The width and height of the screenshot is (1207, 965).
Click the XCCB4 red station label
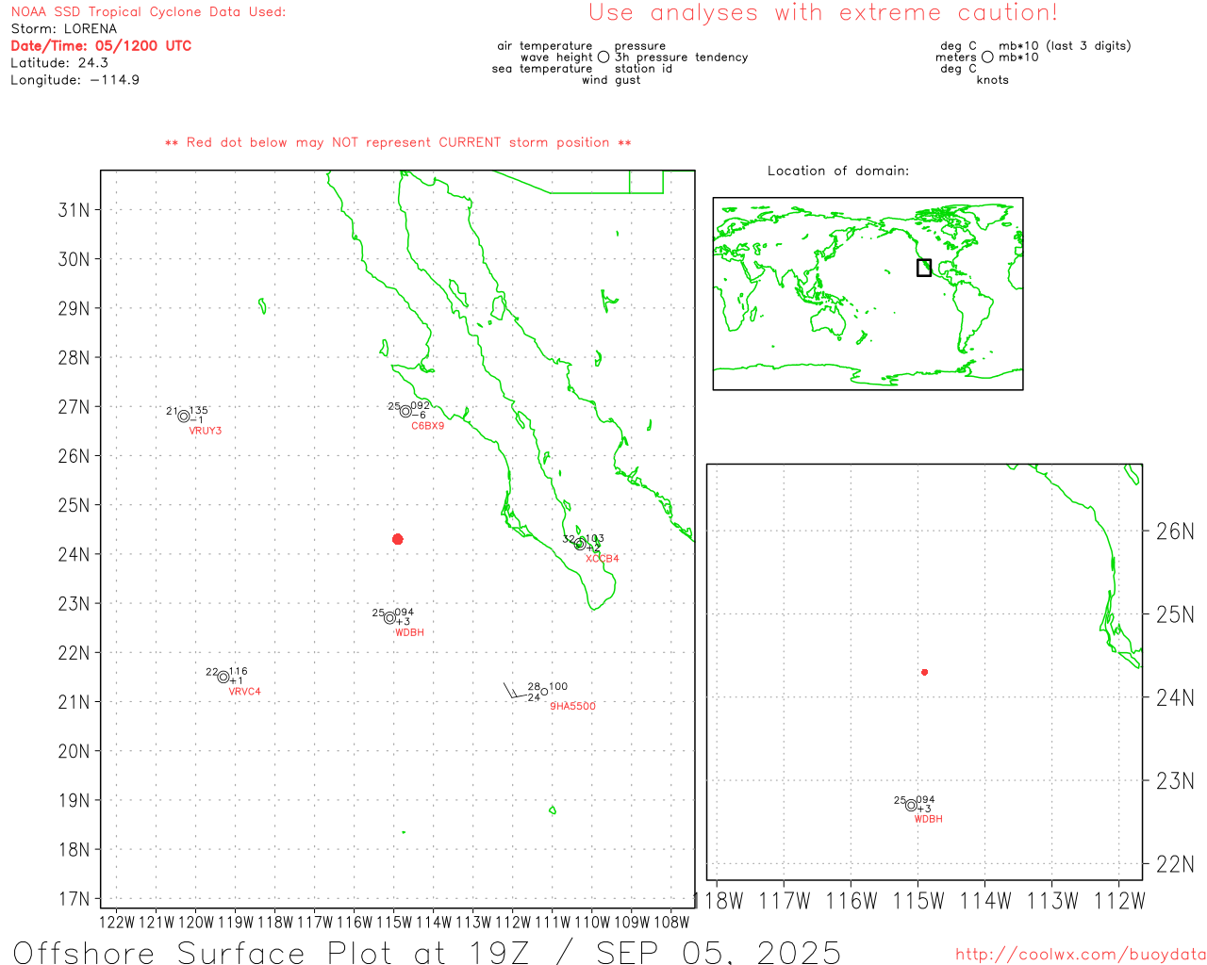[x=603, y=559]
